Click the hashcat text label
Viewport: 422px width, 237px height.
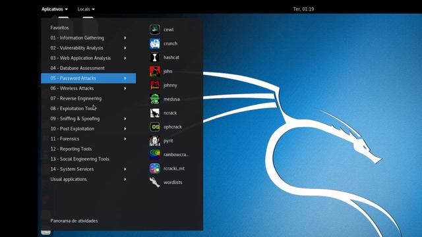click(x=171, y=57)
